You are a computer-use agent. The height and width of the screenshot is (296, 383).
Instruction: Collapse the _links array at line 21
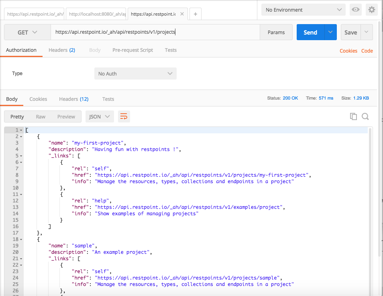(21, 259)
